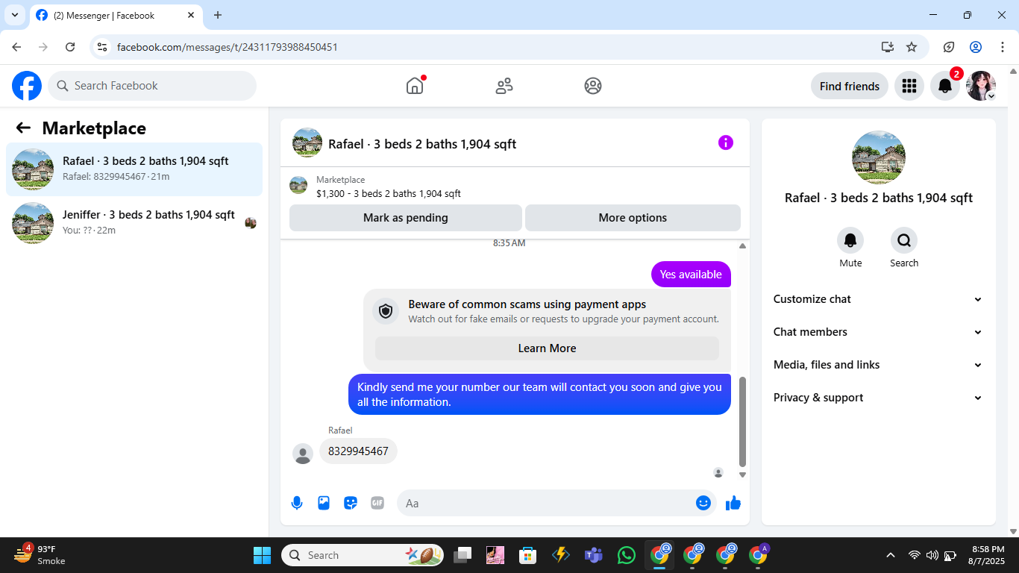The width and height of the screenshot is (1019, 573).
Task: Open Microsoft Teams from the taskbar
Action: [594, 555]
